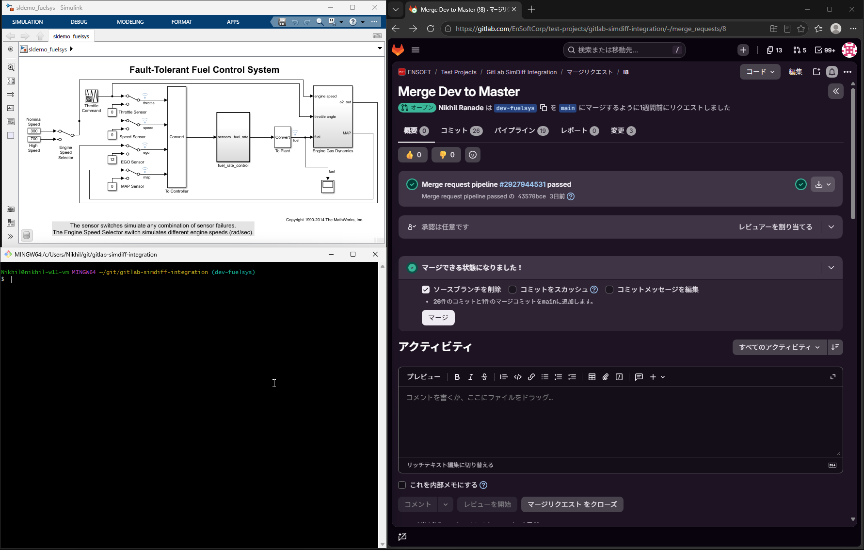Toggle the activity sort direction button
The image size is (864, 550).
(x=835, y=347)
